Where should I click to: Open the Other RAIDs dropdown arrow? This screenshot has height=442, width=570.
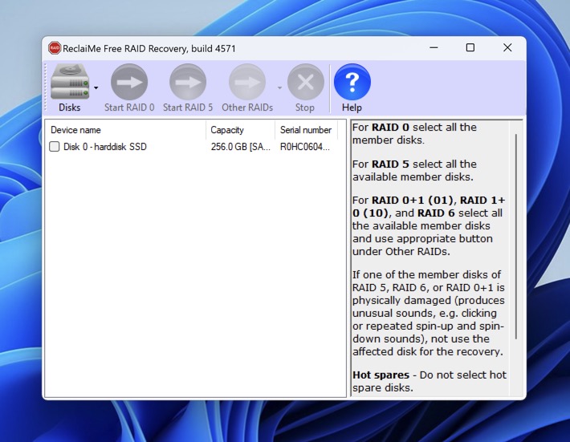[279, 87]
